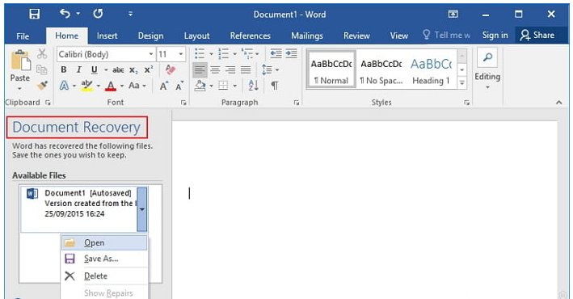Toggle Strikethrough formatting

118,69
